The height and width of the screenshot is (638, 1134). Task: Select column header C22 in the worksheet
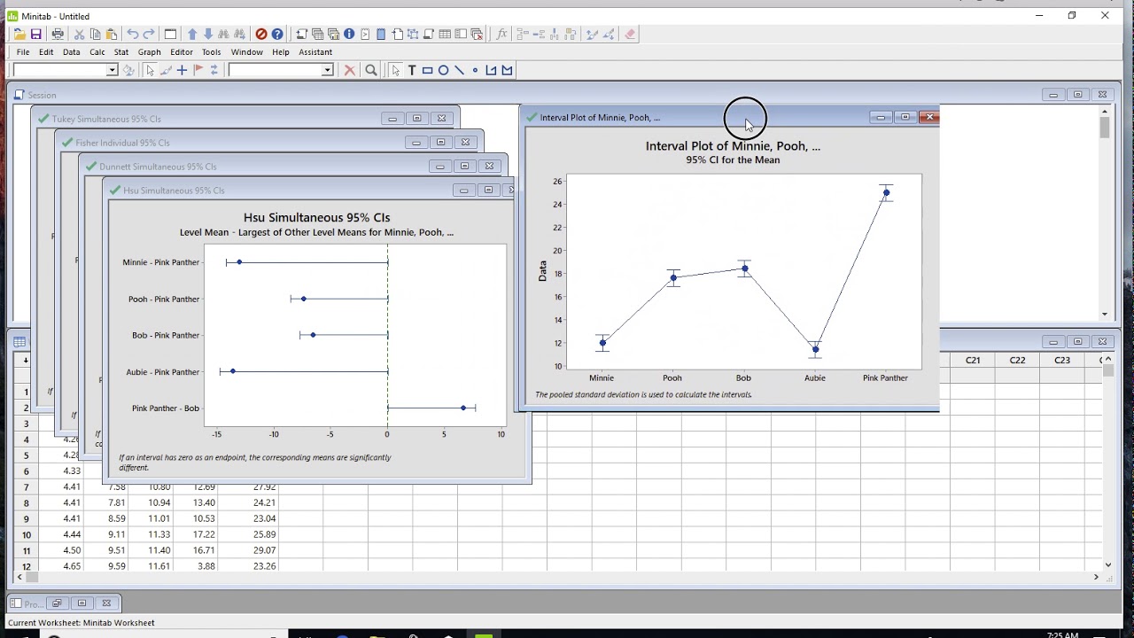tap(1017, 360)
